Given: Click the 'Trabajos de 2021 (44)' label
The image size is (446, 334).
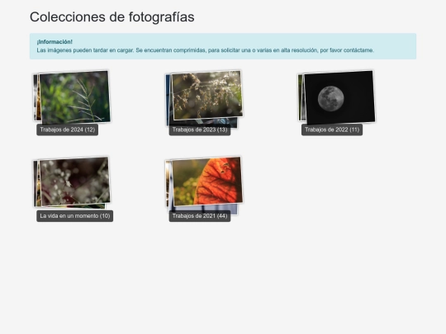Looking at the screenshot, I should pos(200,216).
